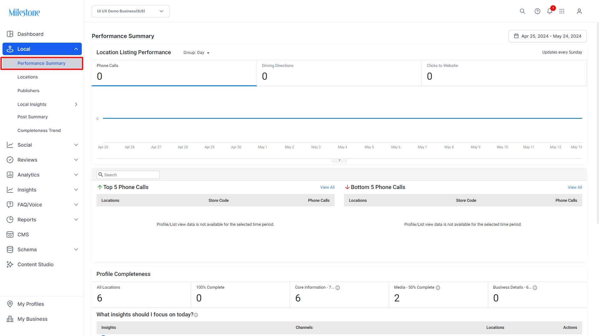
Task: Open notifications bell icon
Action: tap(550, 11)
